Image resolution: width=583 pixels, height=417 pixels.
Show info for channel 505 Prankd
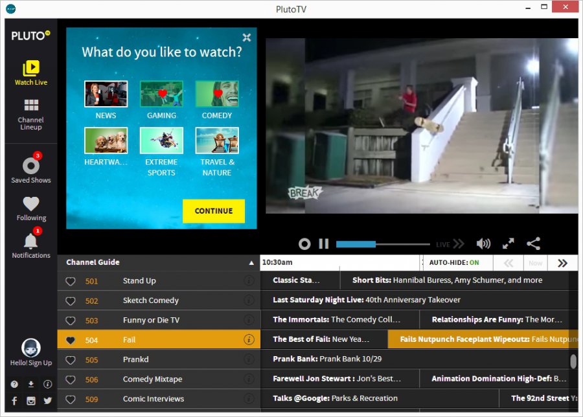(x=249, y=359)
